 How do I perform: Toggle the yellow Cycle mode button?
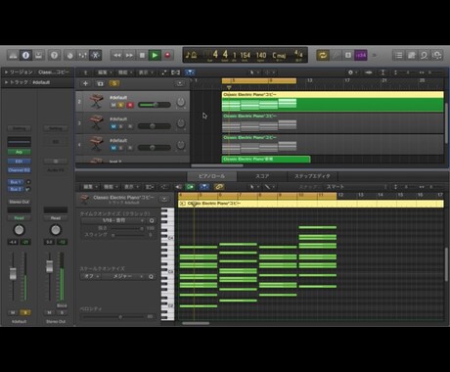point(323,55)
